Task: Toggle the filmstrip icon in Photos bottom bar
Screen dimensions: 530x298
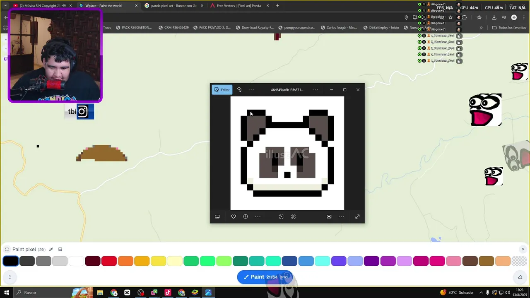Action: [217, 216]
